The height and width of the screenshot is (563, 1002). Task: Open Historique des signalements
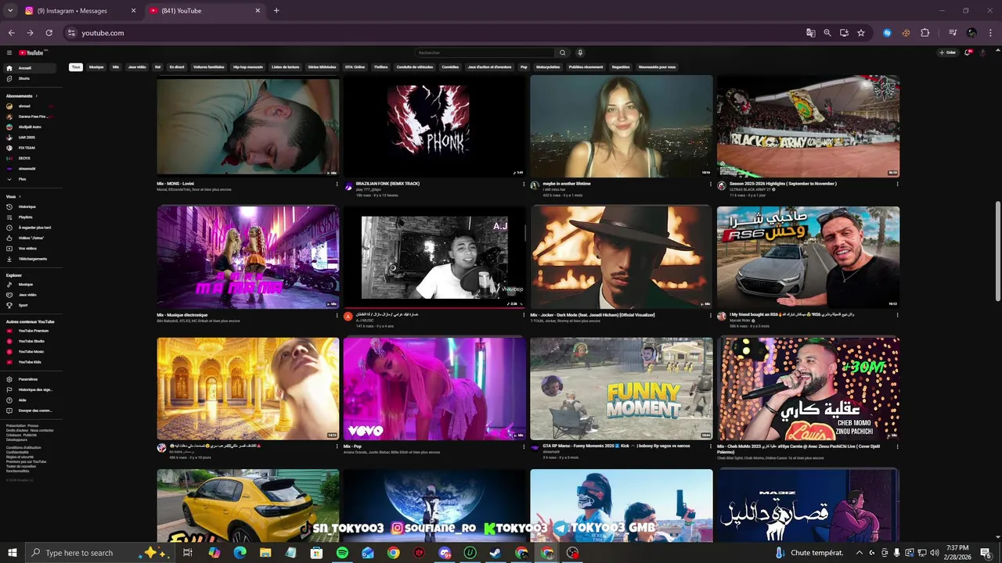[x=30, y=389]
